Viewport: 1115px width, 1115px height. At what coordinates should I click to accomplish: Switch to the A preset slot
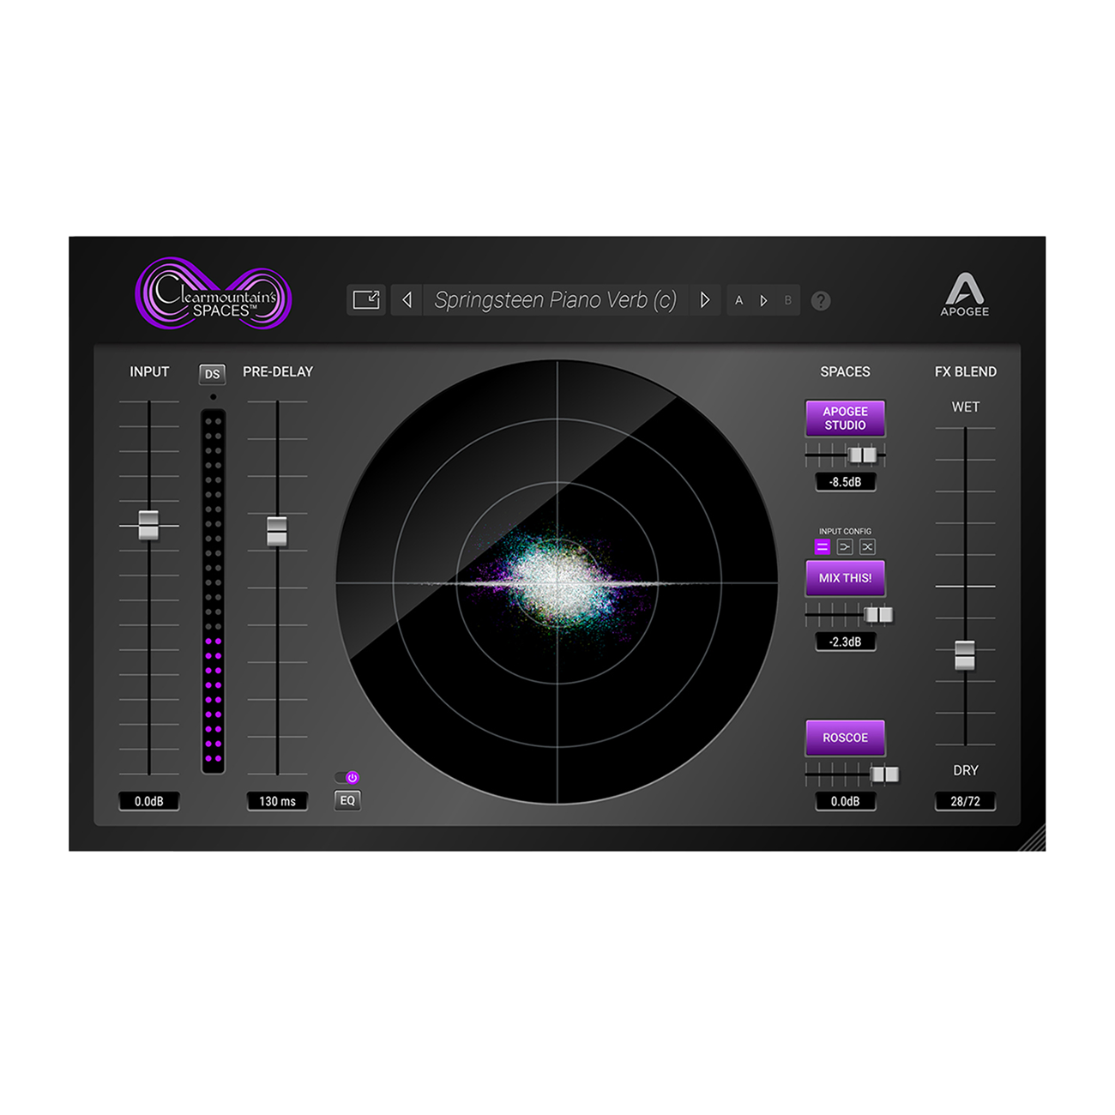pyautogui.click(x=739, y=301)
